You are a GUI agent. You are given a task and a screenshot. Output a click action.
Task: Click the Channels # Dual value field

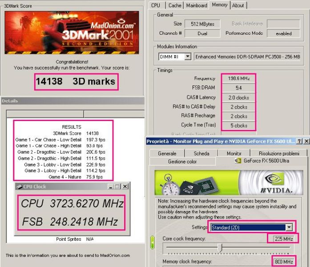202,33
